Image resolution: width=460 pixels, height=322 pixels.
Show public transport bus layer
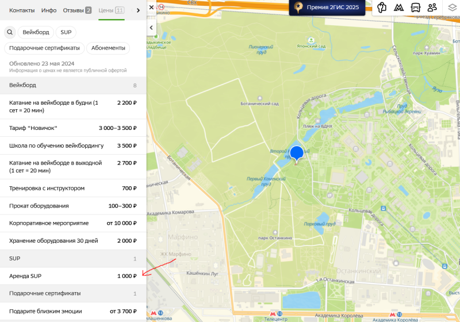415,7
